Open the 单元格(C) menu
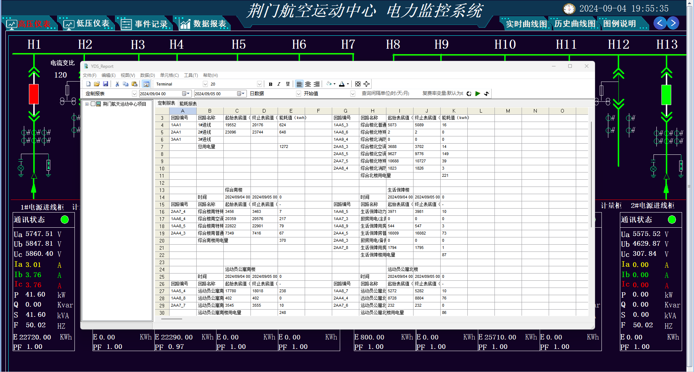Image resolution: width=694 pixels, height=372 pixels. [170, 75]
